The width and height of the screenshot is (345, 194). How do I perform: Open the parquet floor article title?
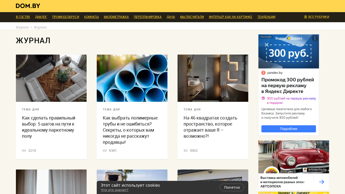[x=49, y=127]
